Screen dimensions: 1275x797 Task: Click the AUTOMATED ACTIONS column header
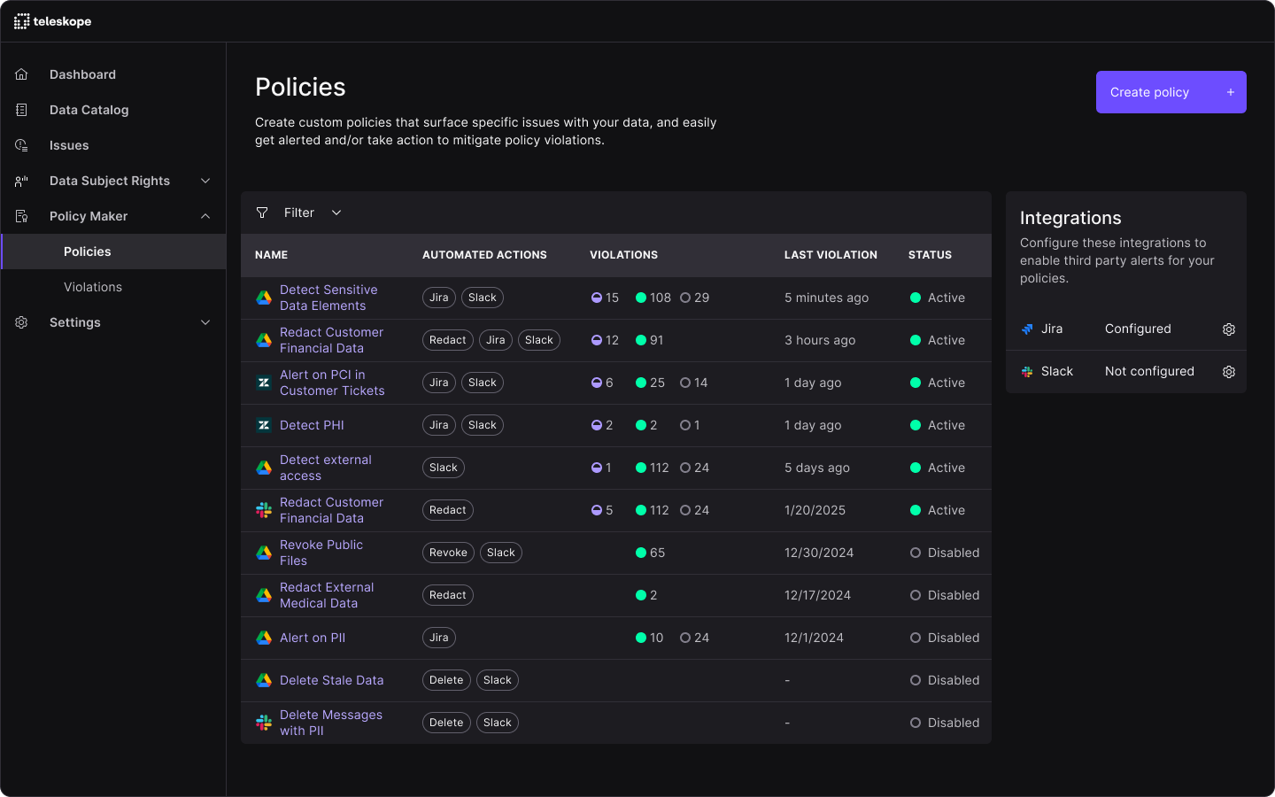(x=484, y=255)
